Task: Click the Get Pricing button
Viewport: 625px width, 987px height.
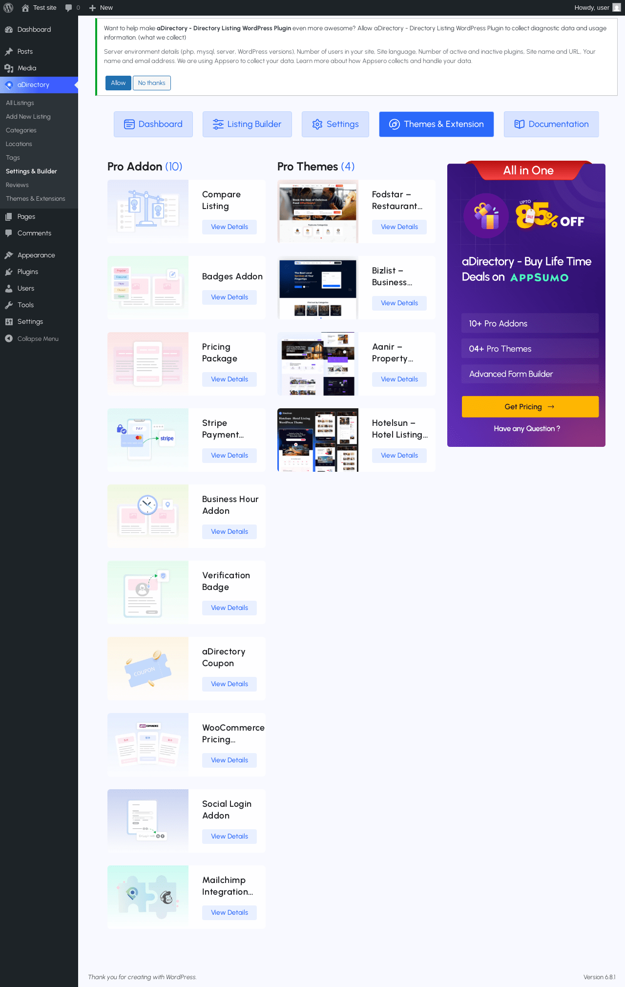Action: click(530, 407)
